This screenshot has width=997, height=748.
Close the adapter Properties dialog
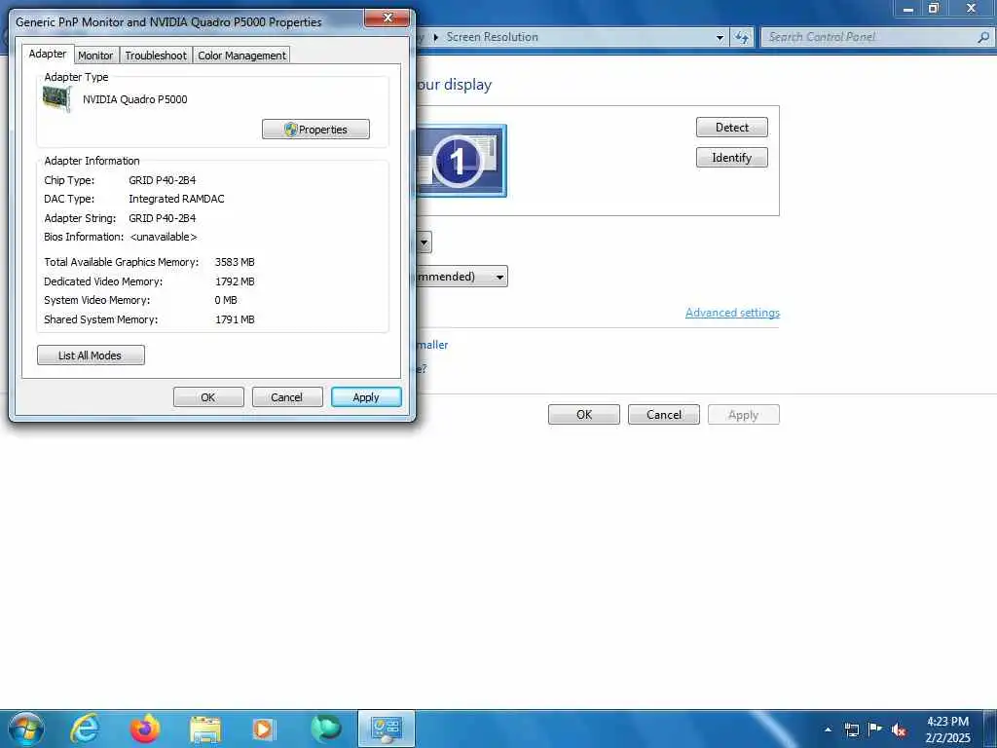pos(388,18)
